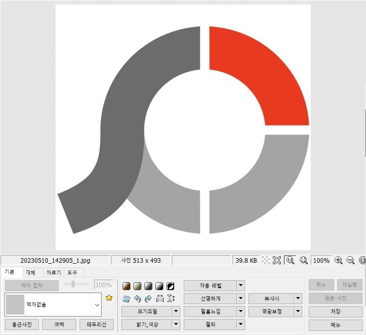Screen dimensions: 366x335
Task: Rotate the photo counter-clockwise
Action: (x=137, y=299)
